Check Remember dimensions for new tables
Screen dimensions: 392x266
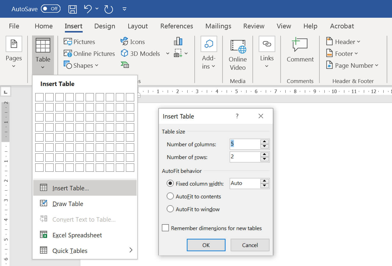pos(165,228)
